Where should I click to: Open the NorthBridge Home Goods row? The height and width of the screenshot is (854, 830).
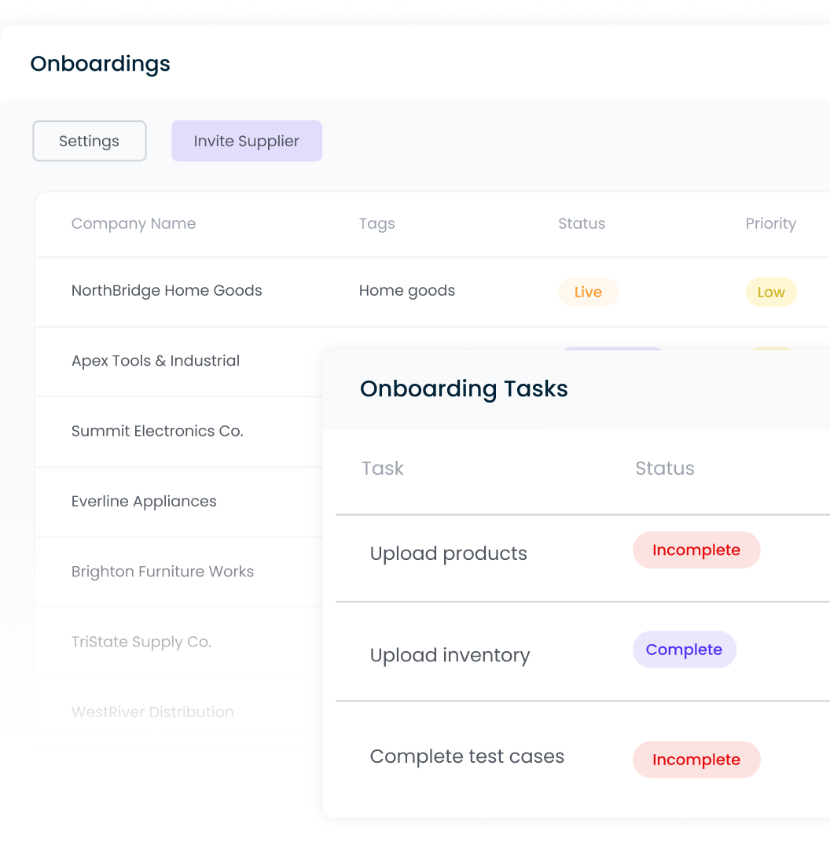167,290
